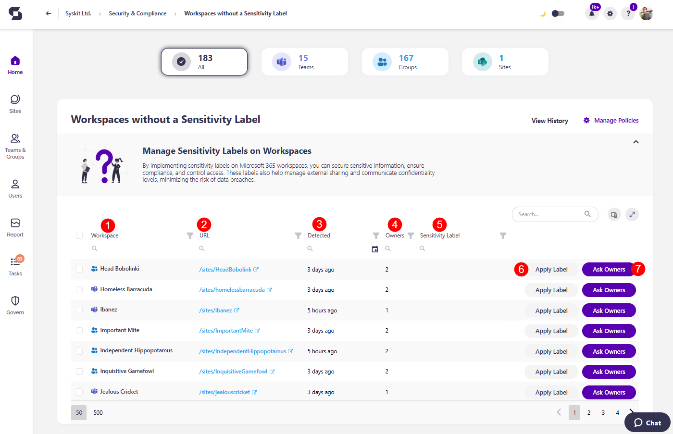Expand the table to full screen view
This screenshot has width=673, height=434.
(x=632, y=214)
